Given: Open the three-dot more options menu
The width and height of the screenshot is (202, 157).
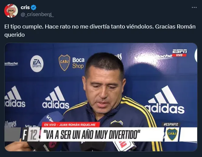Looking at the screenshot, I should coord(194,8).
